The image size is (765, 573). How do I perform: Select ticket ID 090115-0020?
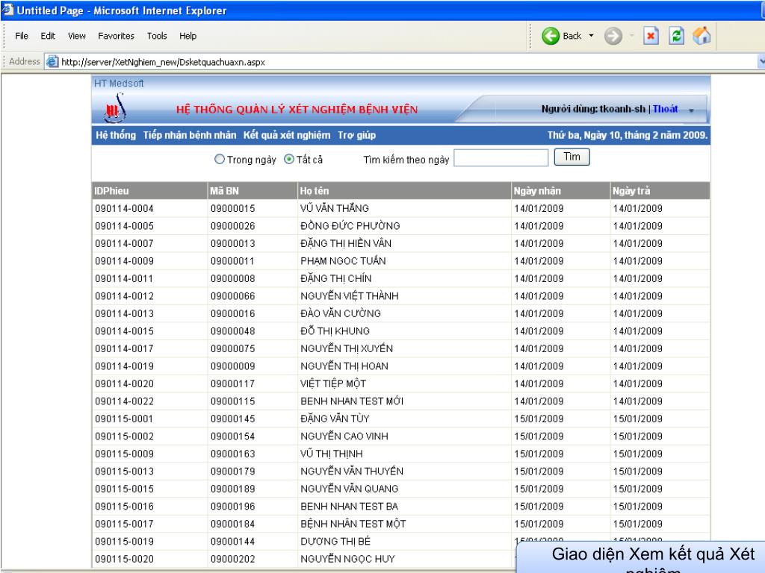[x=125, y=560]
